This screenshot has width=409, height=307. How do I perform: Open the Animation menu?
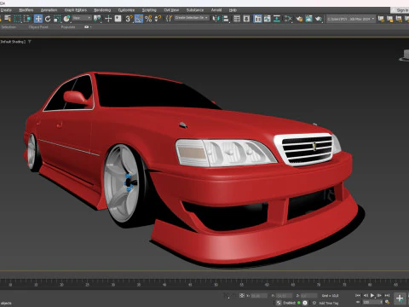49,10
